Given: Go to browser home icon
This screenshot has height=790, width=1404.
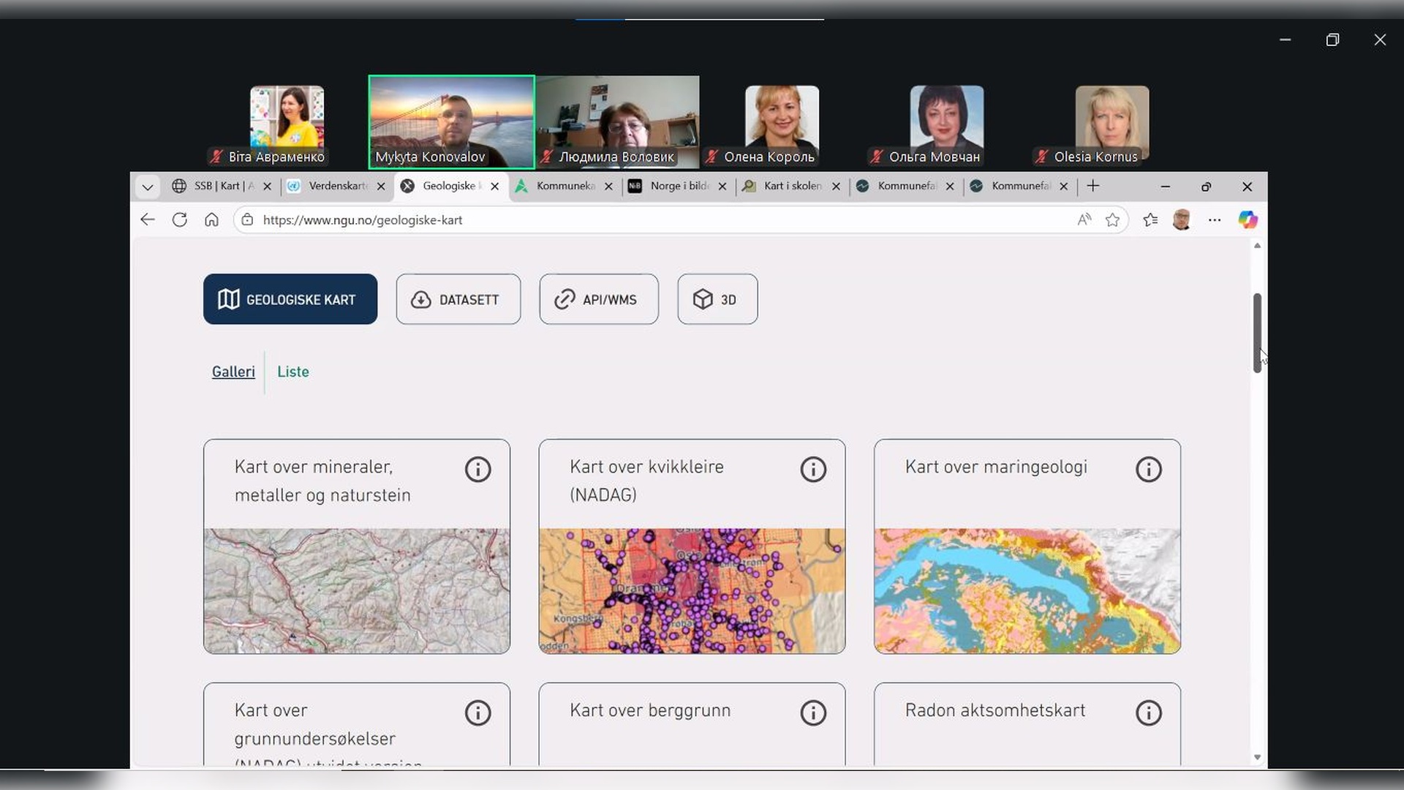Looking at the screenshot, I should click(211, 219).
